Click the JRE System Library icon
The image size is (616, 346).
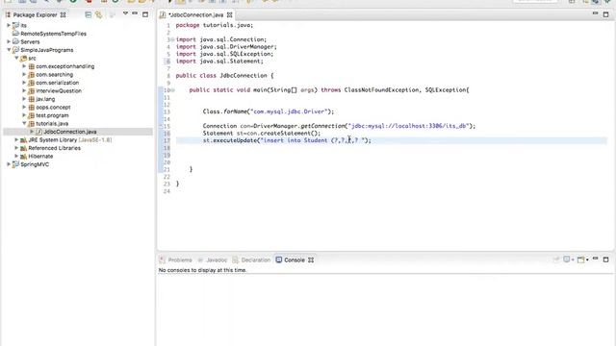pyautogui.click(x=23, y=139)
